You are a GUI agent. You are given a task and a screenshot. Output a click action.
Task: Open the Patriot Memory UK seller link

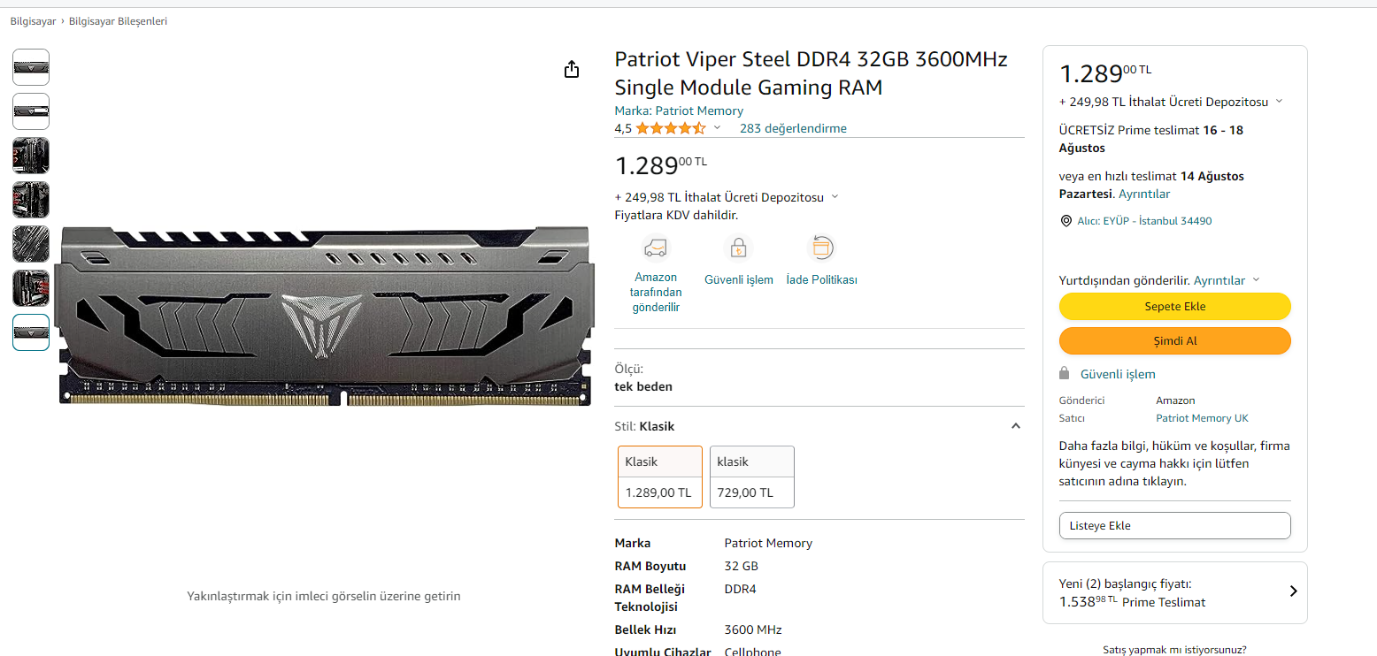1202,418
